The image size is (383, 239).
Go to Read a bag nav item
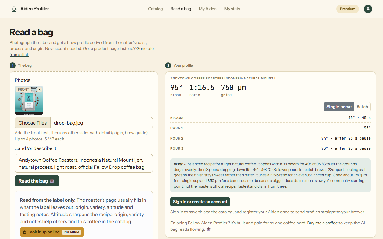[x=181, y=9]
